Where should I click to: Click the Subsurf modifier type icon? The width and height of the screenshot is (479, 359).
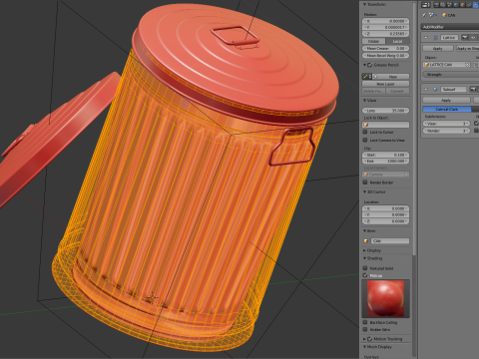[435, 89]
